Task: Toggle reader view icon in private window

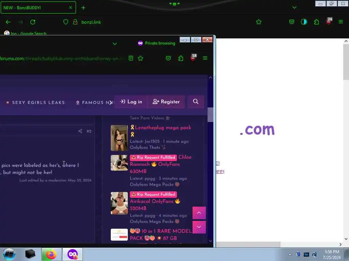Action: coord(131,58)
